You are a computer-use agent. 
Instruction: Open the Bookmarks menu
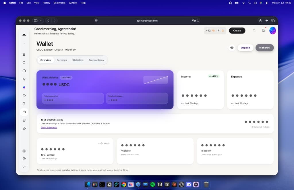(59, 3)
